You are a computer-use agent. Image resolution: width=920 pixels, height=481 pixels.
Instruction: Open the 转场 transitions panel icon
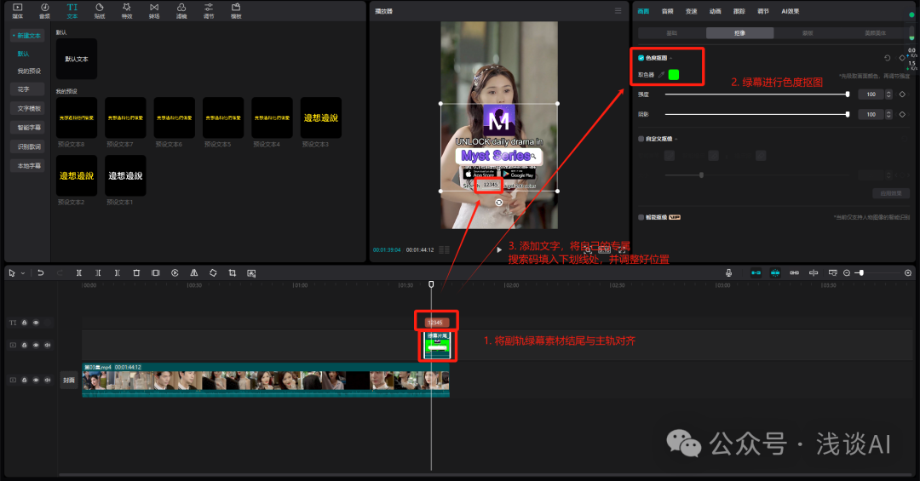tap(154, 10)
